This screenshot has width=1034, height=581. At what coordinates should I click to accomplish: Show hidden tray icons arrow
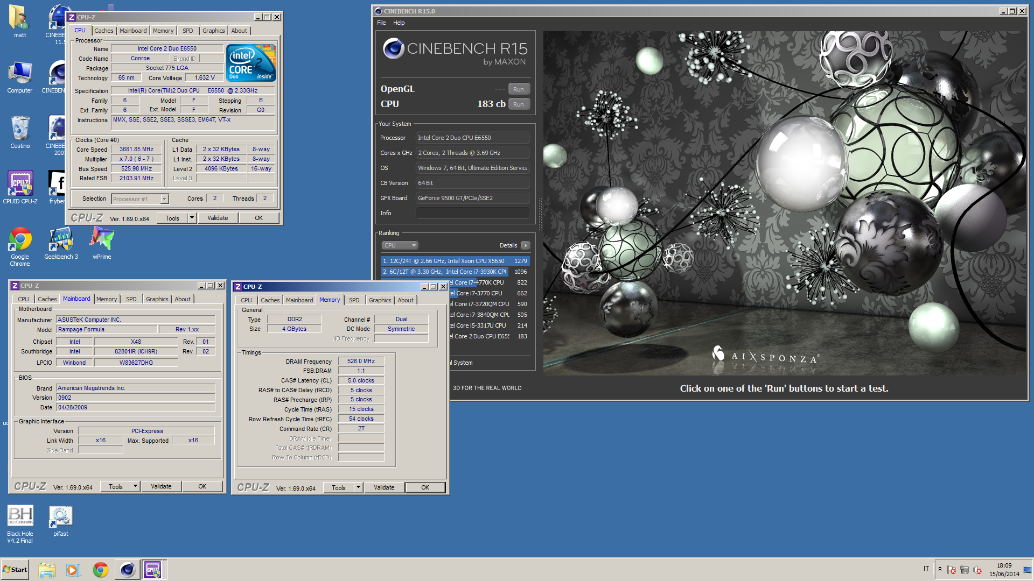click(940, 569)
